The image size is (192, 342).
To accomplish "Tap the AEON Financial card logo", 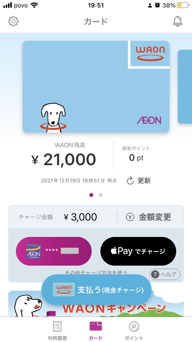I will point(34,251).
